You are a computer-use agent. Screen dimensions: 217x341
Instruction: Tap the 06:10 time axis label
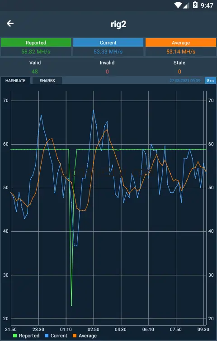[x=148, y=329]
